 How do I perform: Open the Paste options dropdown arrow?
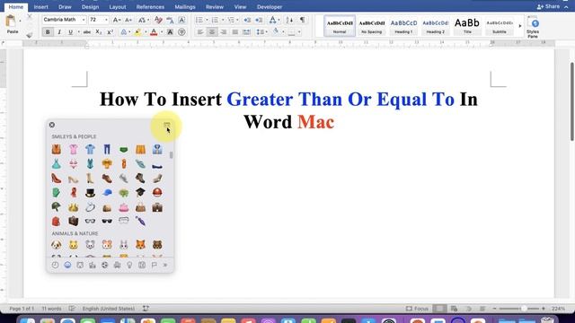pyautogui.click(x=20, y=21)
